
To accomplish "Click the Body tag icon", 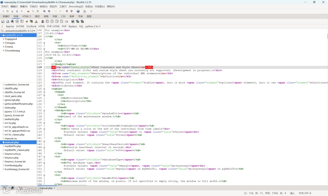I will coord(8,21).
